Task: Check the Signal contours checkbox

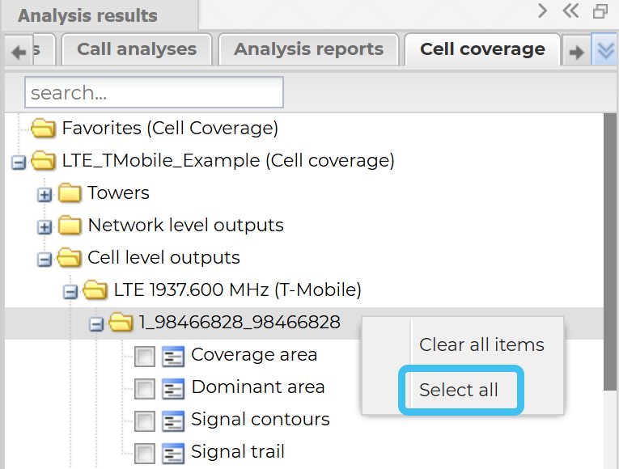Action: click(145, 420)
